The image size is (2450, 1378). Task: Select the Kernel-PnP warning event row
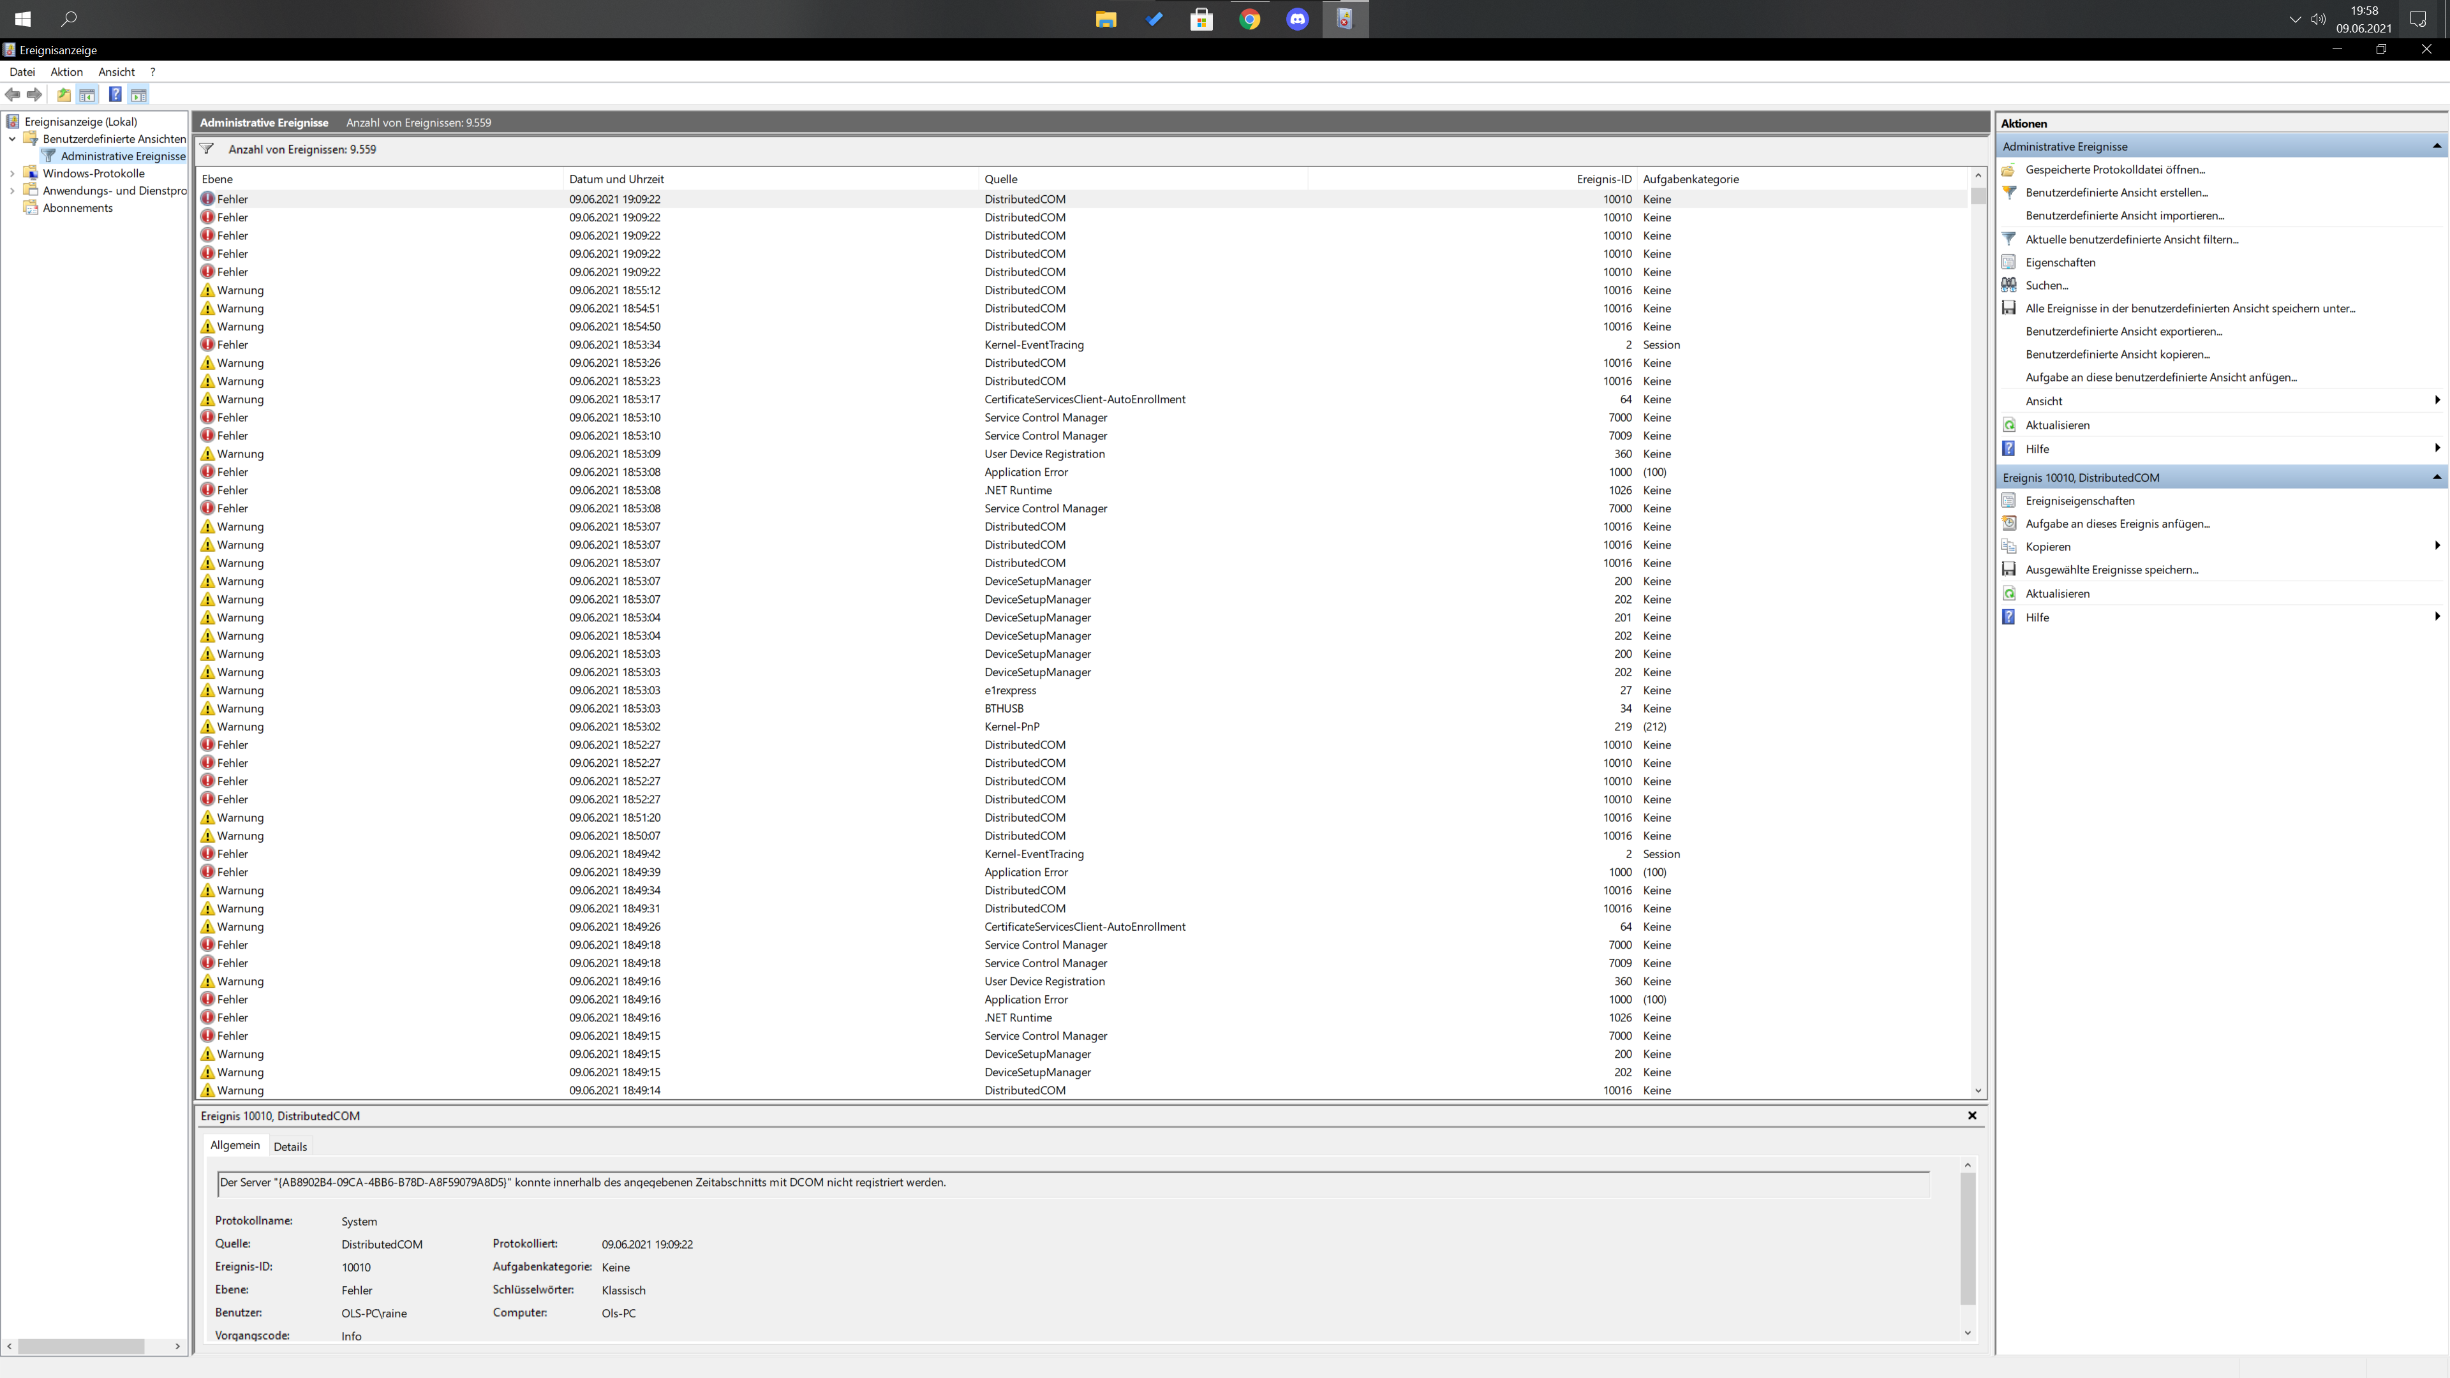point(1011,727)
